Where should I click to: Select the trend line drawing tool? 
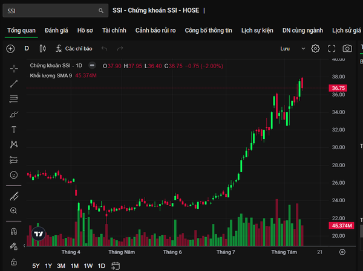click(x=14, y=84)
